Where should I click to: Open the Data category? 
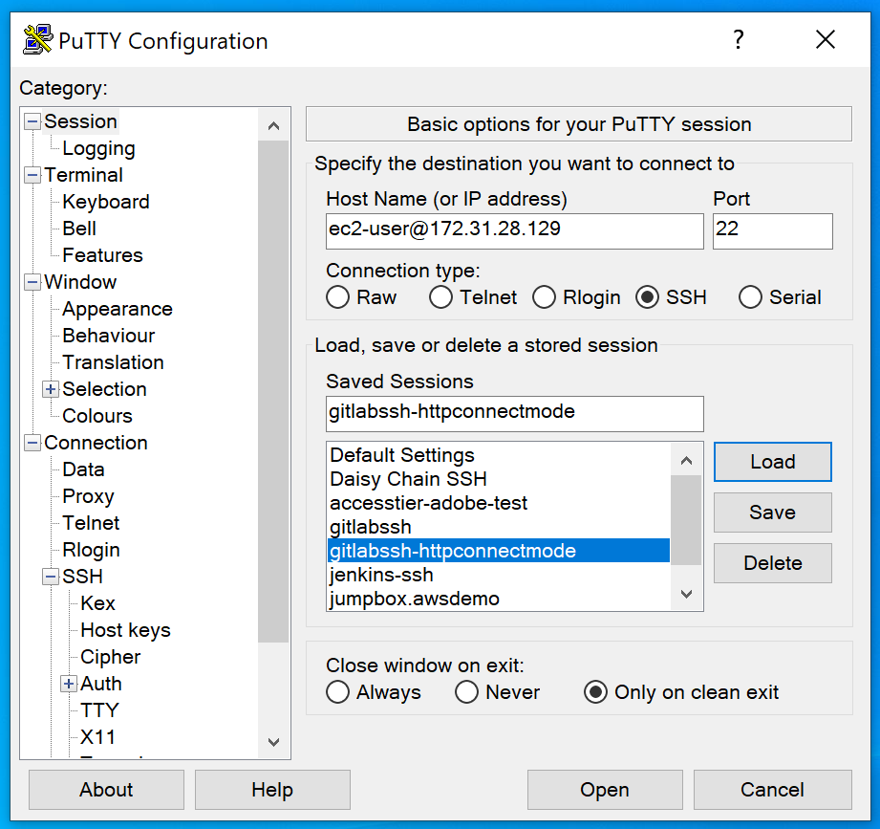coord(83,469)
